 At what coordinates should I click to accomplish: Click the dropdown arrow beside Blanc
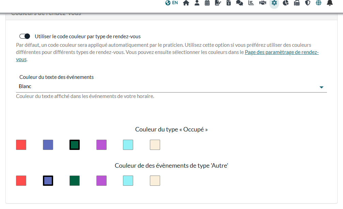[321, 87]
